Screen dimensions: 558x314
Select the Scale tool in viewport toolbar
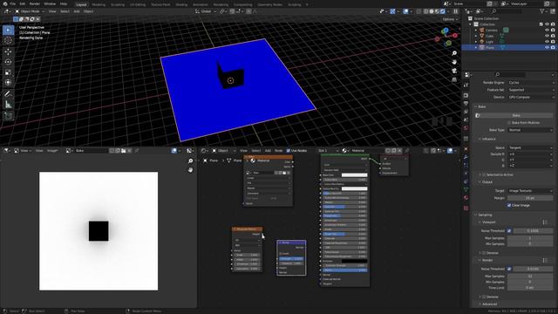(8, 72)
